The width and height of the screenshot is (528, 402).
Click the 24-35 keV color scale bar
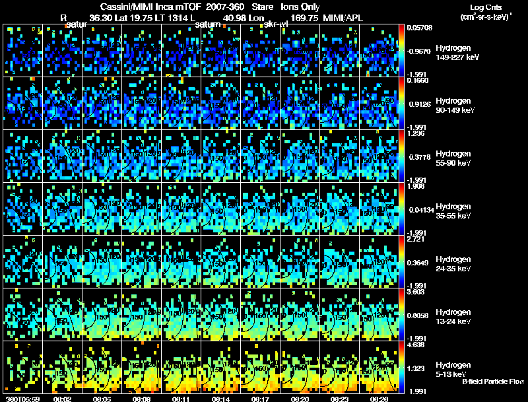[x=401, y=262]
